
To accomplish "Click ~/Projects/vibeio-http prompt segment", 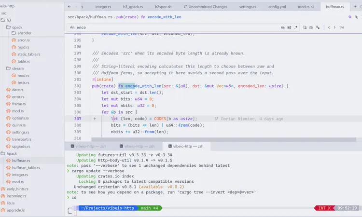I will [x=107, y=208].
